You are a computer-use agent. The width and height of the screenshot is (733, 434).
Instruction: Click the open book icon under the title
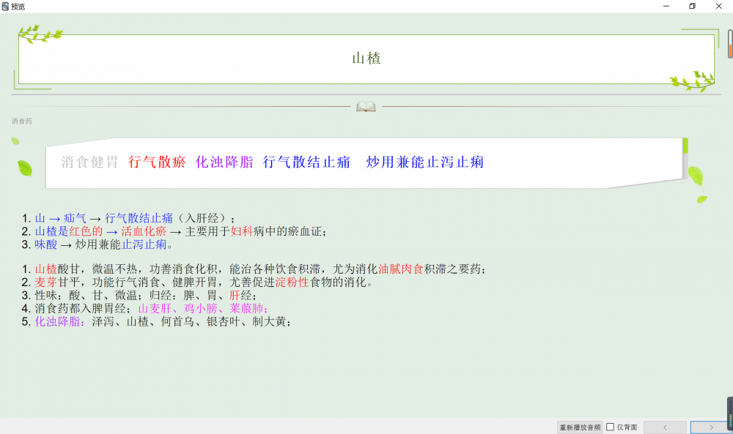[366, 106]
